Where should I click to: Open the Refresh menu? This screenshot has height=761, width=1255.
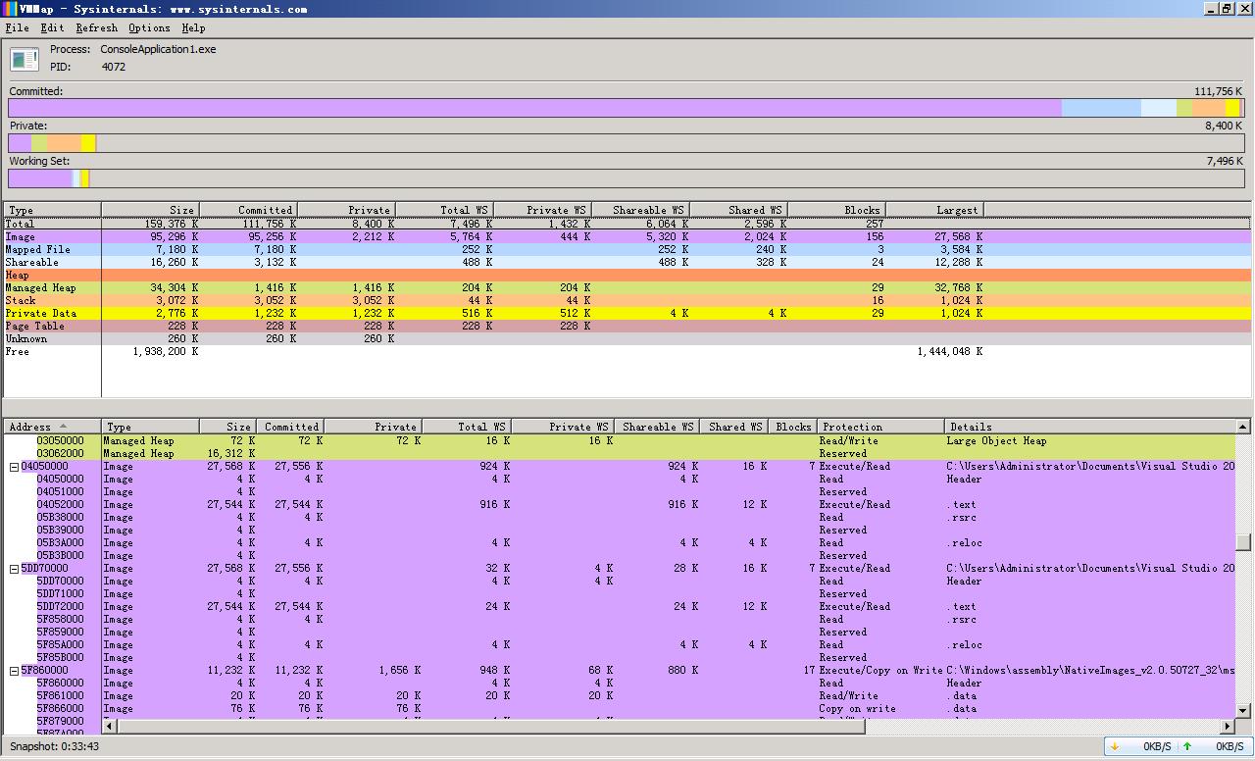tap(96, 28)
